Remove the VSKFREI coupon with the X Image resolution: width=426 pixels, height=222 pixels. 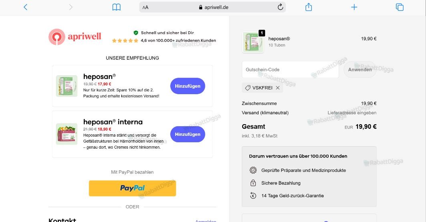278,88
